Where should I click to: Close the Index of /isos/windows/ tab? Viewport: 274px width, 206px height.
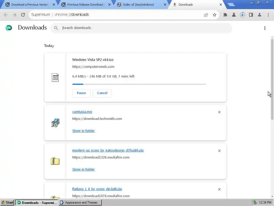click(165, 5)
